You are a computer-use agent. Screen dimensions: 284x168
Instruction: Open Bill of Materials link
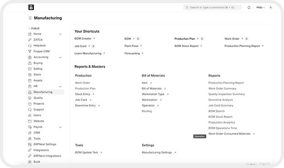pos(154,88)
